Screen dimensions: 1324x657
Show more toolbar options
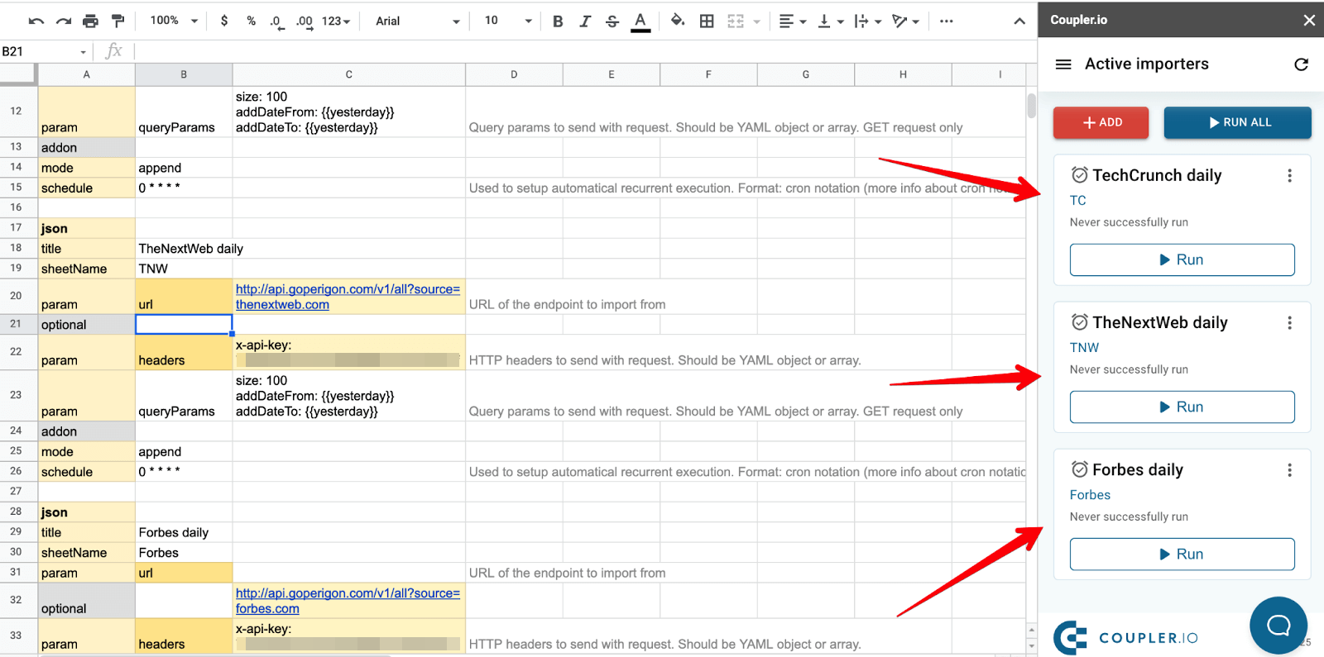coord(947,21)
